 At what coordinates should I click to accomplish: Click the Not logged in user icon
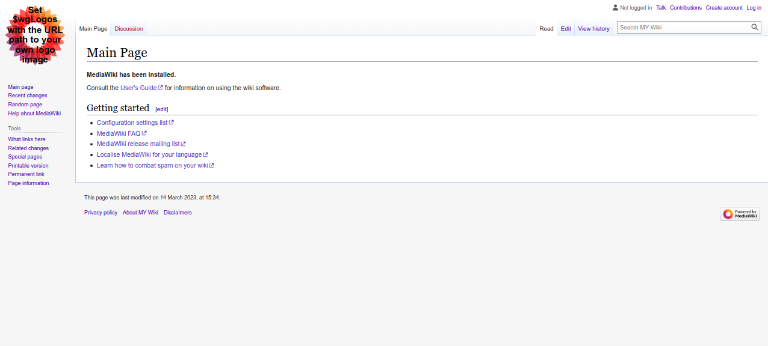615,8
